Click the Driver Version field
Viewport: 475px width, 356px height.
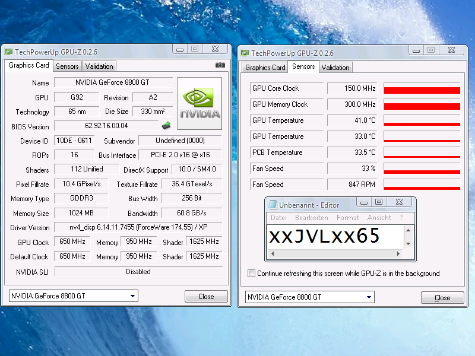tap(138, 227)
